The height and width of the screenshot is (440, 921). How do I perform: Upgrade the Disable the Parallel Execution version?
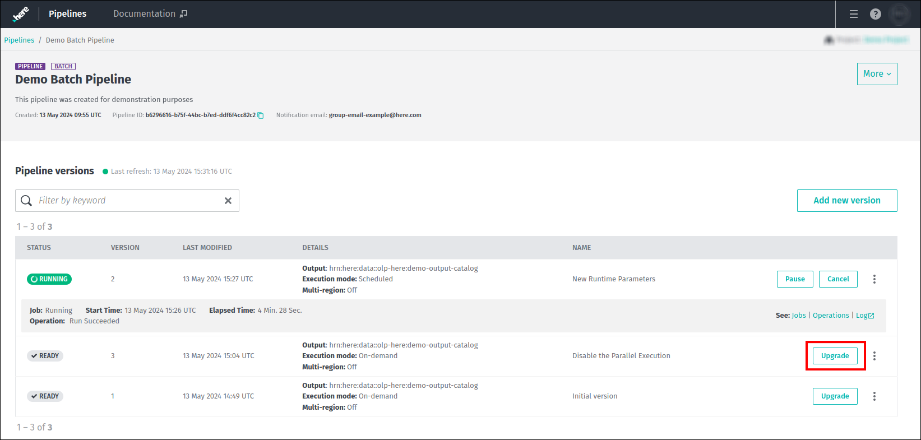(x=835, y=356)
